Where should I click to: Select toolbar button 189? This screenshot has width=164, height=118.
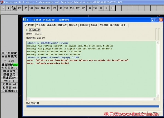(60, 8)
